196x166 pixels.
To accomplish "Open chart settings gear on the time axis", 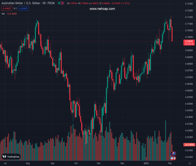I will point(189,164).
